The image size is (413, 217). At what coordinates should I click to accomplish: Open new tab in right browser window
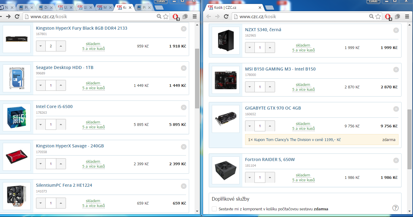pyautogui.click(x=269, y=8)
